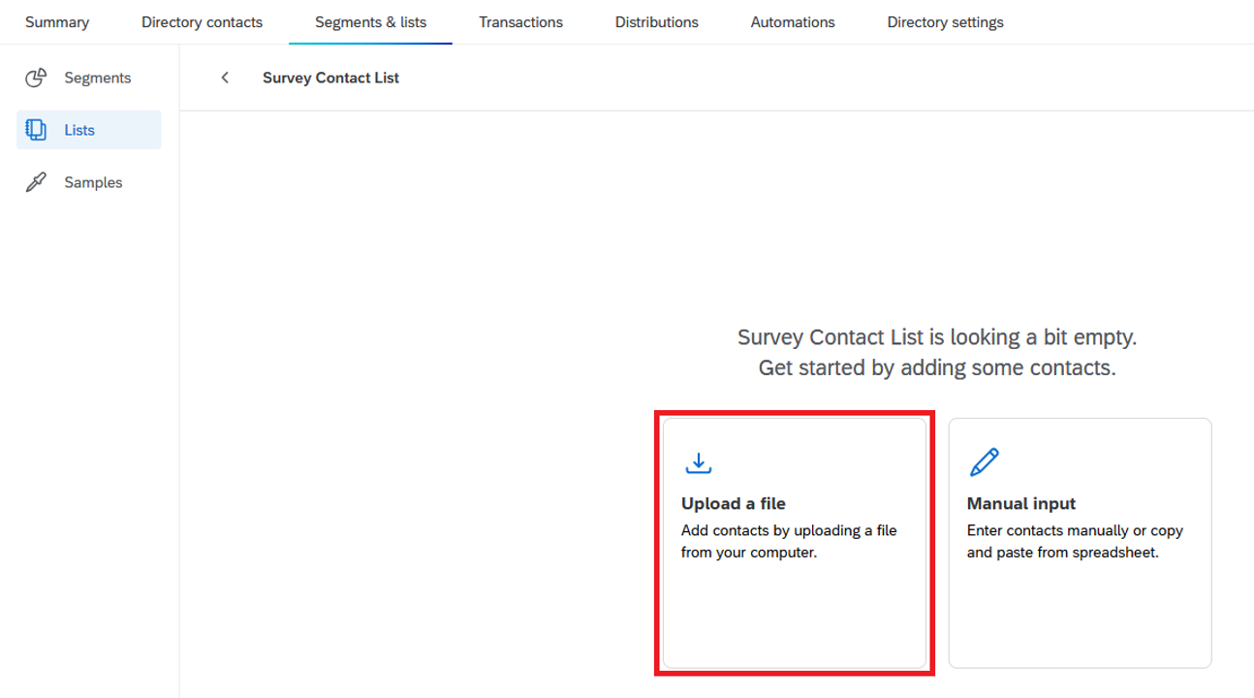The image size is (1254, 698).
Task: Select the Segments & lists tab
Action: point(370,22)
